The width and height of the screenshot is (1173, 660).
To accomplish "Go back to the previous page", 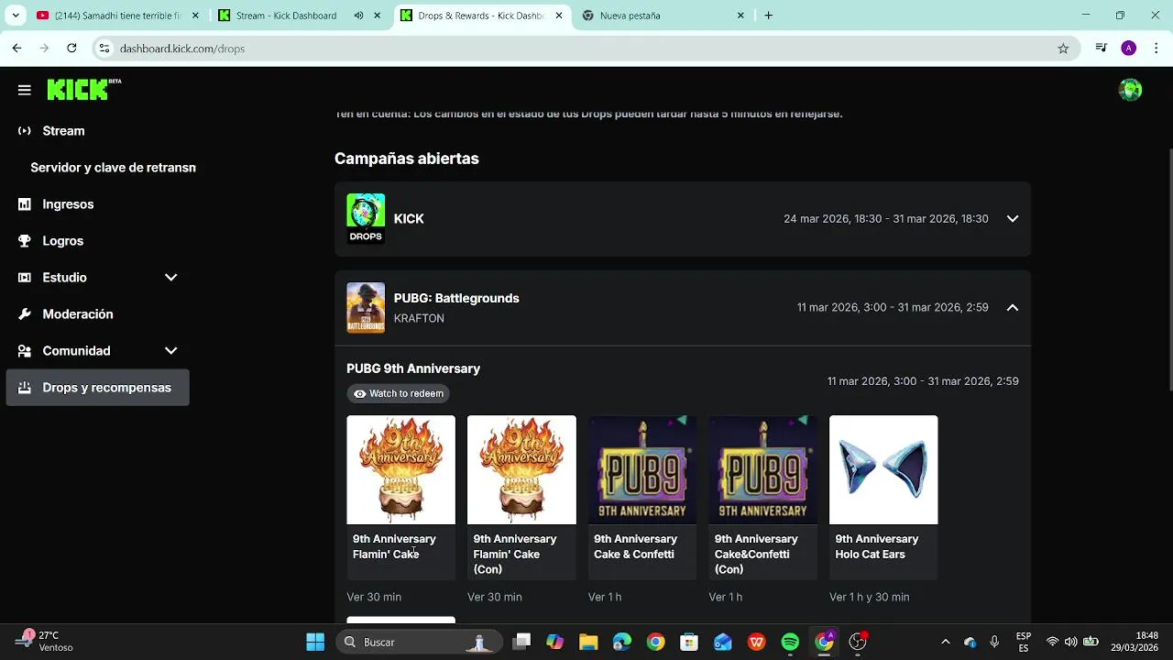I will click(16, 49).
